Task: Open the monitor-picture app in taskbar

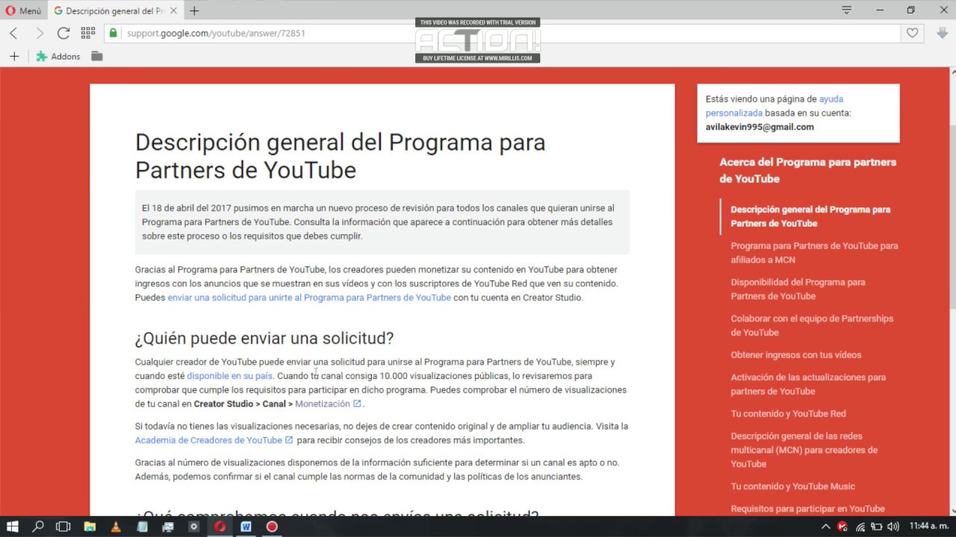Action: point(168,527)
